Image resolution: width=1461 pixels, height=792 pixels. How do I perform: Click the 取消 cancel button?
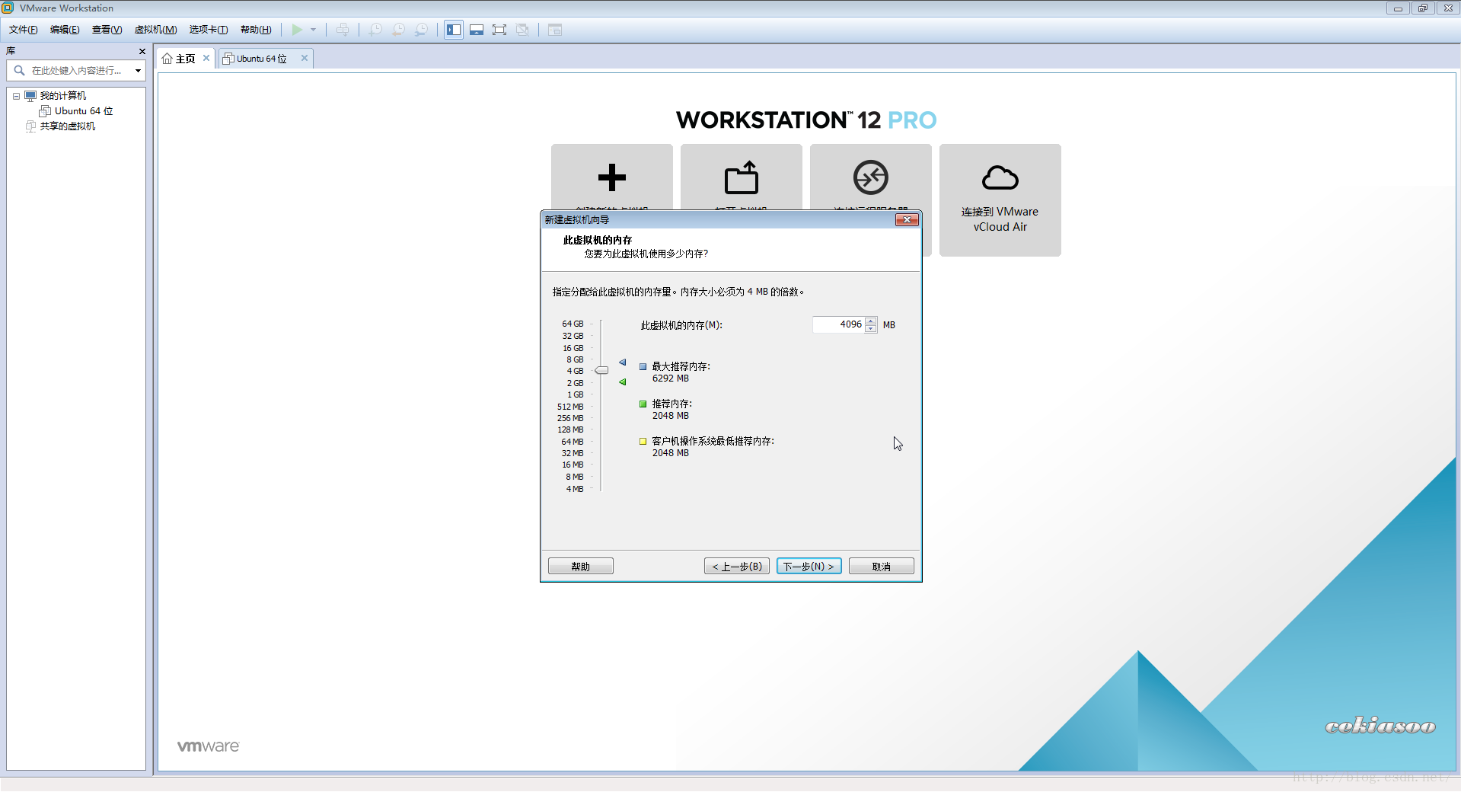[882, 567]
